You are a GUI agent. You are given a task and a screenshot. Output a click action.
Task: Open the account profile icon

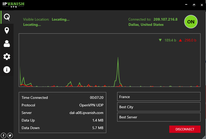[7, 44]
